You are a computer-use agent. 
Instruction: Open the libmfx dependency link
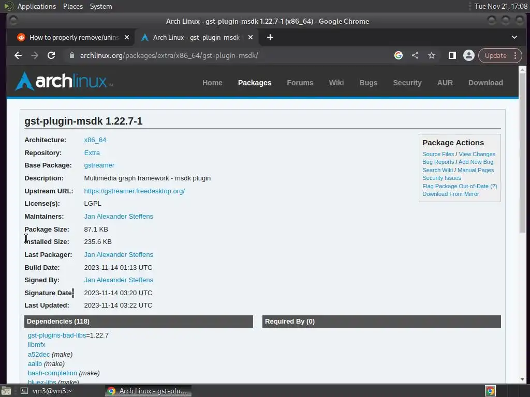(x=37, y=345)
